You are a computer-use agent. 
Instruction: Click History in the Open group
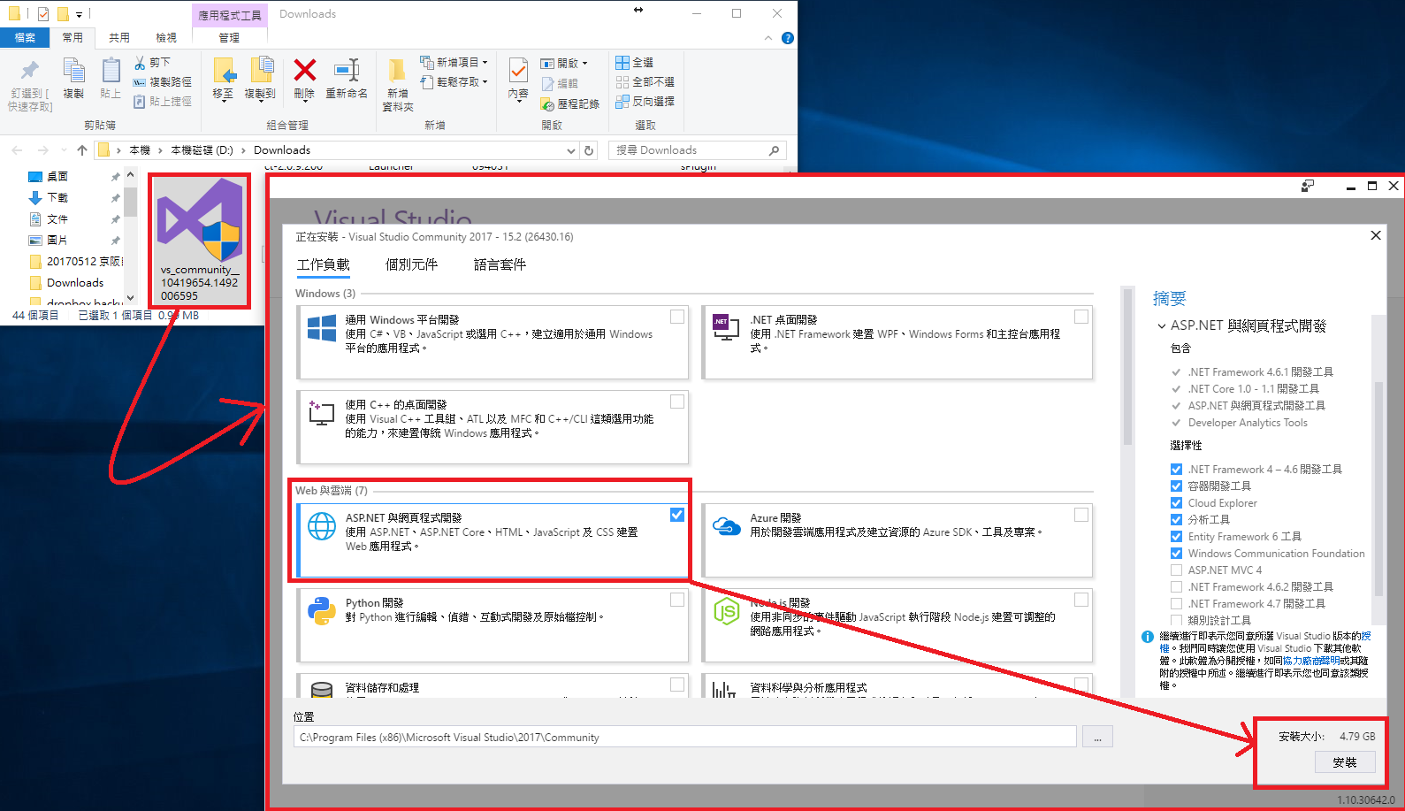point(570,104)
